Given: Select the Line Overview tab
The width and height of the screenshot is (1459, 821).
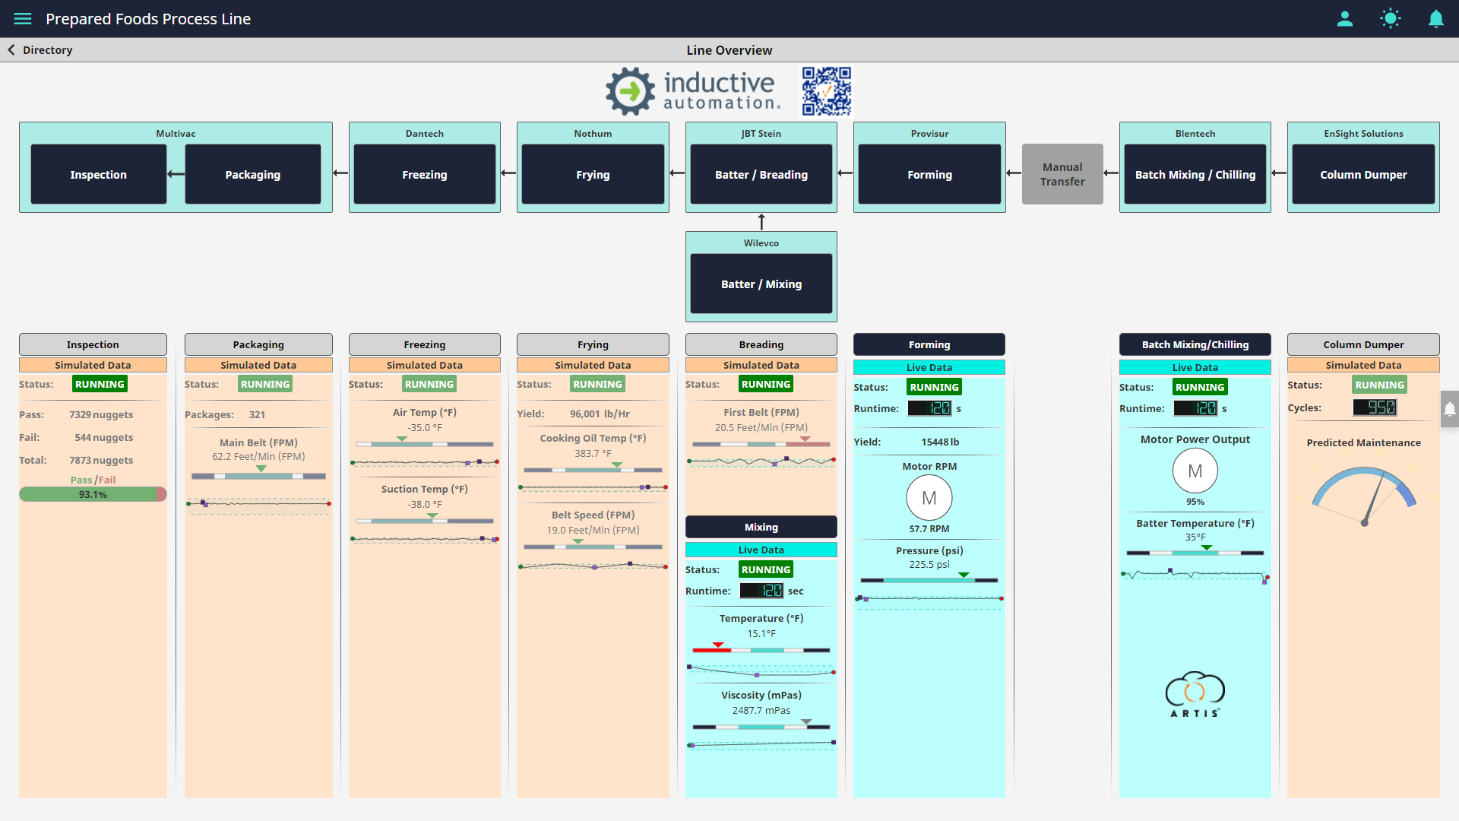Looking at the screenshot, I should (x=729, y=49).
